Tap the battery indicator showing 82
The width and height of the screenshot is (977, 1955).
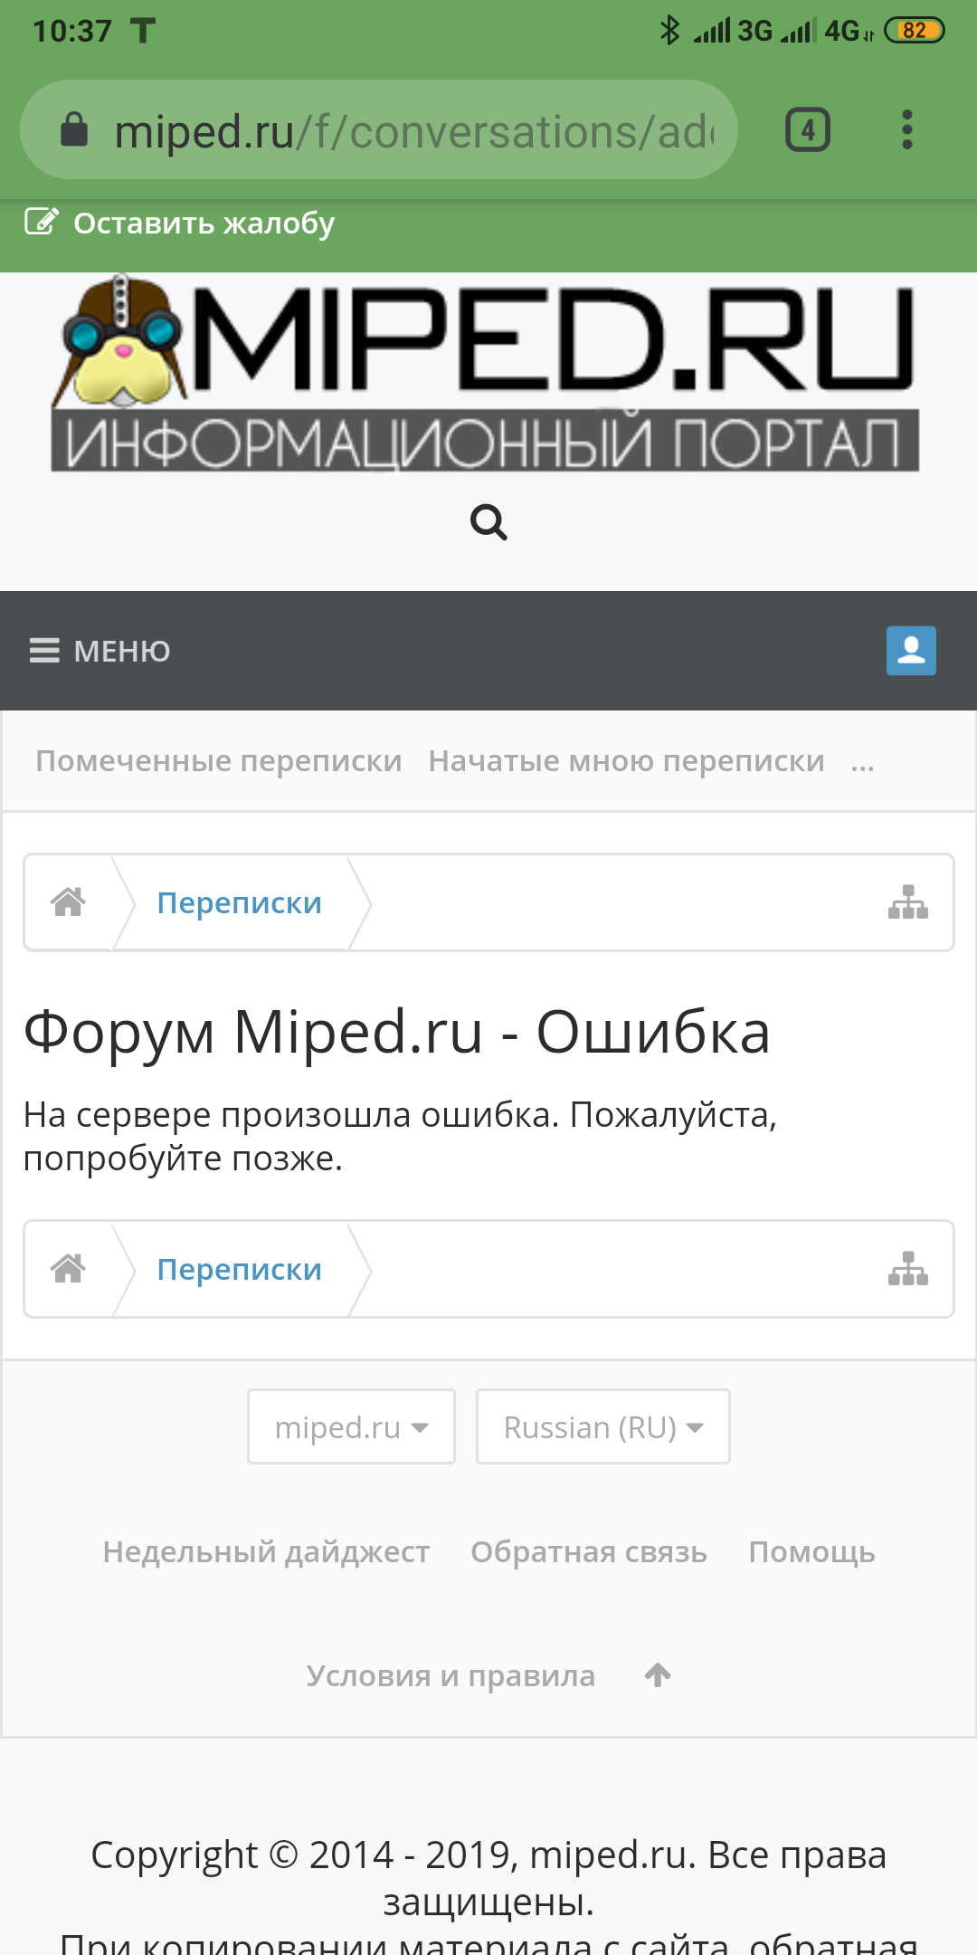(914, 31)
